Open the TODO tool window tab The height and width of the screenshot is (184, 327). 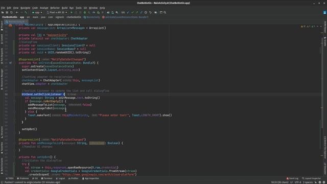[x=10, y=178]
